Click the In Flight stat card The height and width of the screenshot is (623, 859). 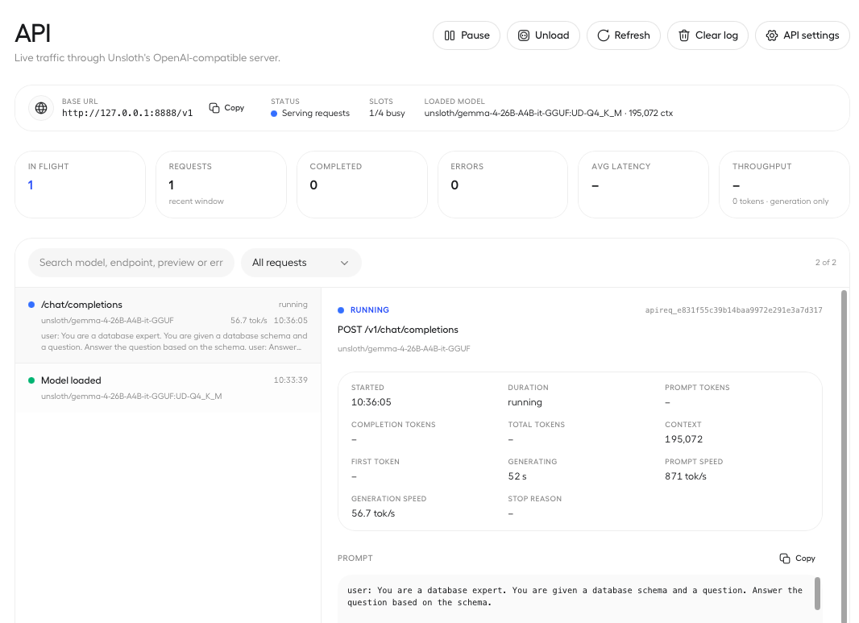[80, 185]
